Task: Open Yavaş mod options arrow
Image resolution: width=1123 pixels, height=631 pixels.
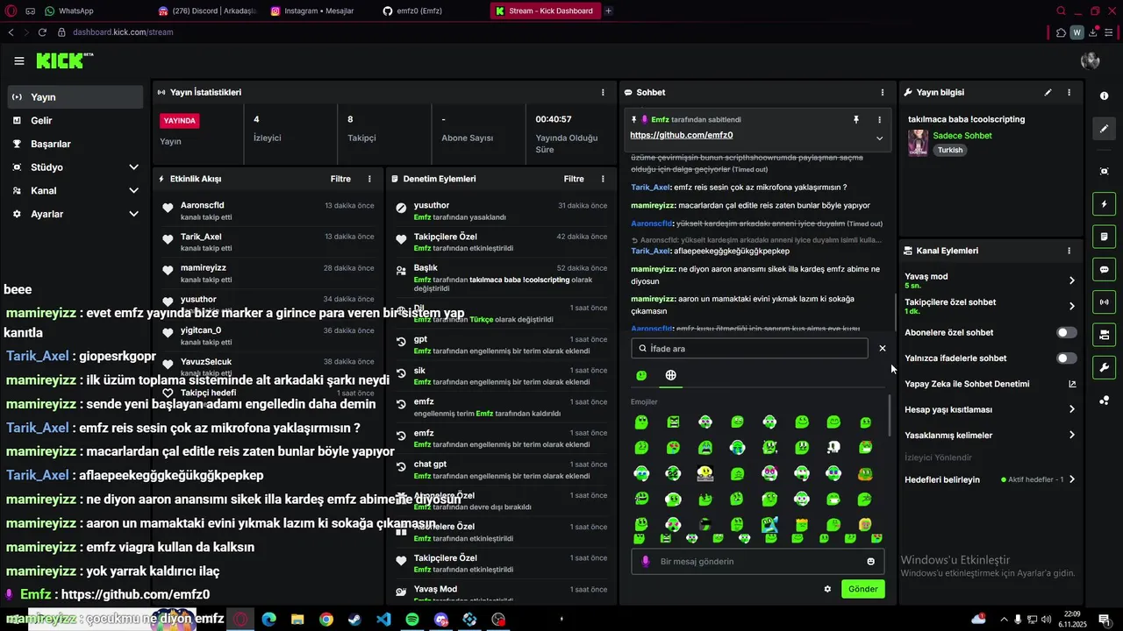Action: [x=1071, y=280]
